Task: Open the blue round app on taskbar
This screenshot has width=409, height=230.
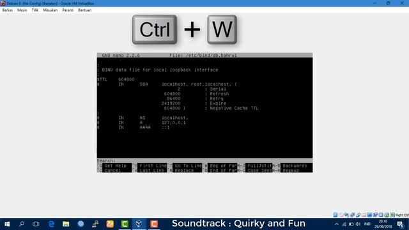Action: pyautogui.click(x=81, y=224)
